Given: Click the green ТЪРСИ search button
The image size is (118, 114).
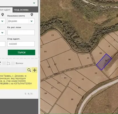Looking at the screenshot, I should coord(21,52).
